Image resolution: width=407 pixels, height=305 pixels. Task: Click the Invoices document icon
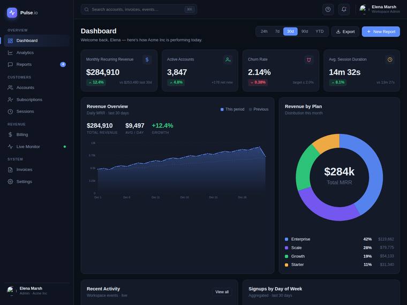[10, 170]
